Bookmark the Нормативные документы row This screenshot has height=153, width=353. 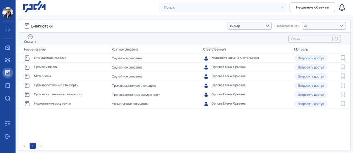[x=343, y=103]
